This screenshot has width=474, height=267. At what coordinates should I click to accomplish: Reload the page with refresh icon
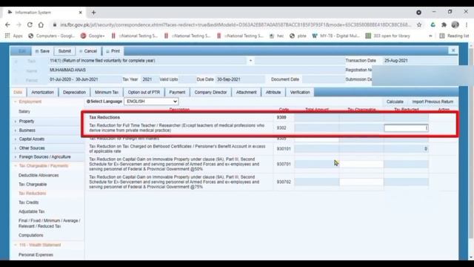(30, 24)
